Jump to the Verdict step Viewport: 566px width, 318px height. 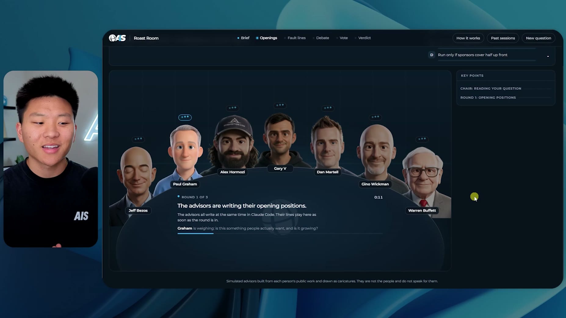click(x=363, y=38)
